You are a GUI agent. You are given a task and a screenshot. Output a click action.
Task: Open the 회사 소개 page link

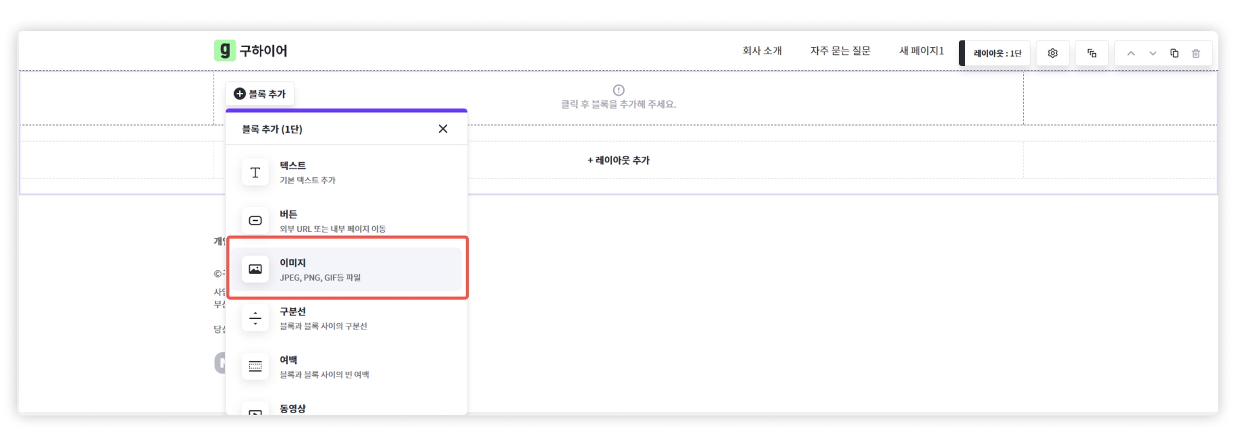point(762,51)
